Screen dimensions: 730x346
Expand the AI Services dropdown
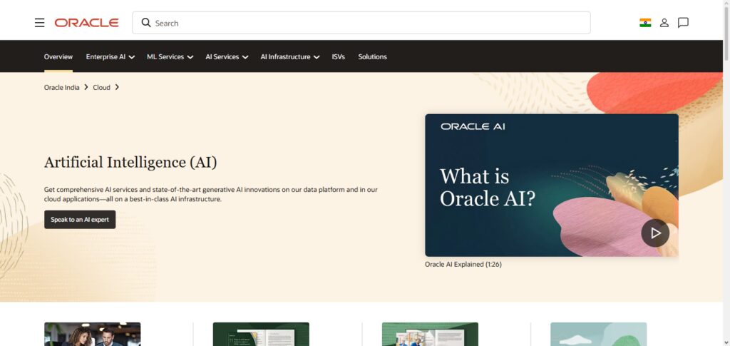point(227,57)
